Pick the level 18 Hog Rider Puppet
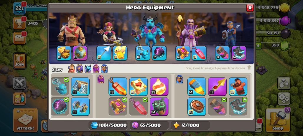 238,86
